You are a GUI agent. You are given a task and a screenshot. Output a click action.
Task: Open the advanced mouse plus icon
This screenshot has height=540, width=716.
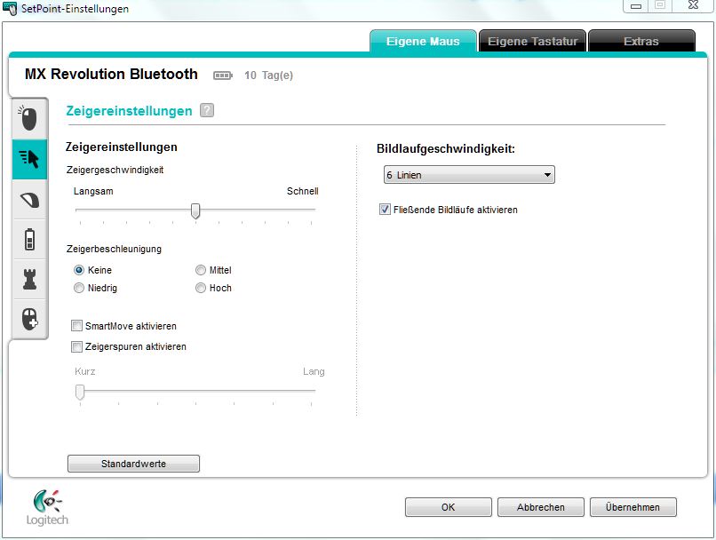(29, 319)
